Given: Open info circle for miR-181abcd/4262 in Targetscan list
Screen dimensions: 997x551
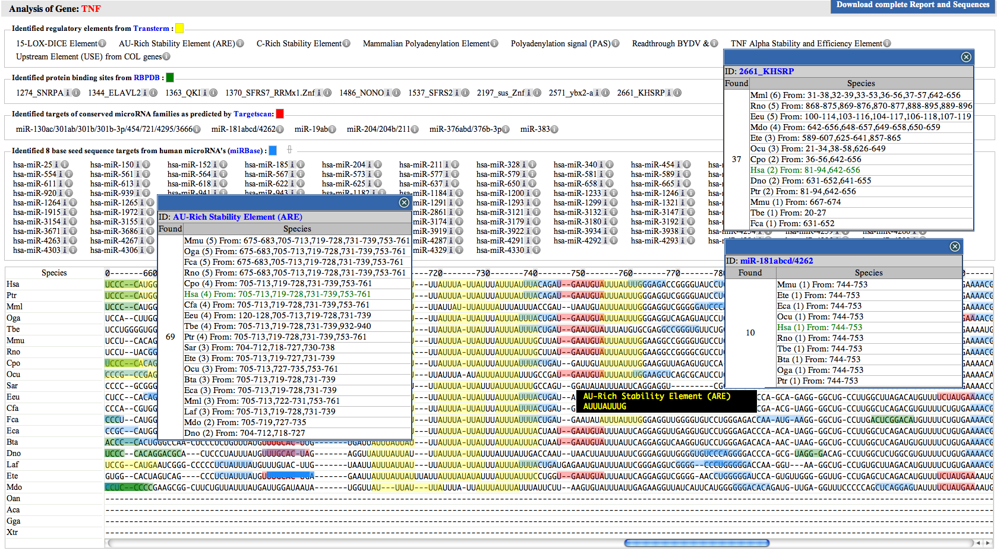Looking at the screenshot, I should click(x=280, y=129).
